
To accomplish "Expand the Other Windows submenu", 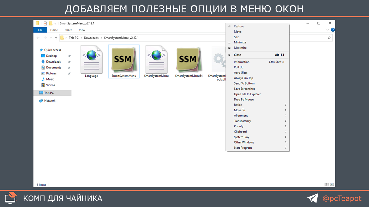I will 257,142.
